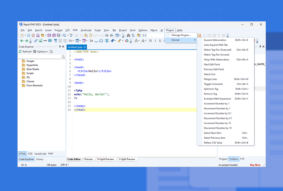This screenshot has height=191, width=283.
Task: Click the binoculars Find icon
Action: coord(128,35)
